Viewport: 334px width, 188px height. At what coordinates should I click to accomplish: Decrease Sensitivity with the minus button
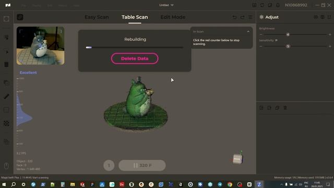[x=261, y=46]
